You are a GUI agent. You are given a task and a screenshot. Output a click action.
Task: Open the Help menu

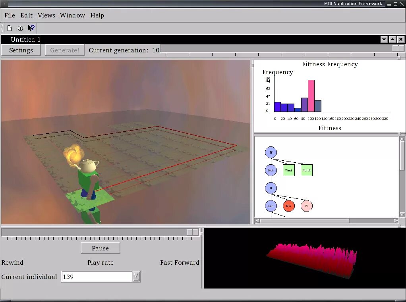coord(97,15)
